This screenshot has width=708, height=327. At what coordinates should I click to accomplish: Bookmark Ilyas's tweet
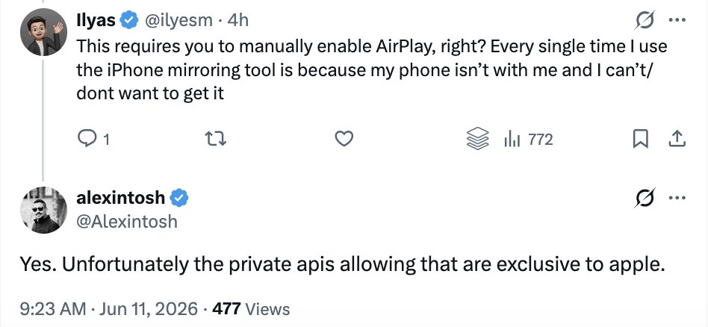[x=640, y=140]
